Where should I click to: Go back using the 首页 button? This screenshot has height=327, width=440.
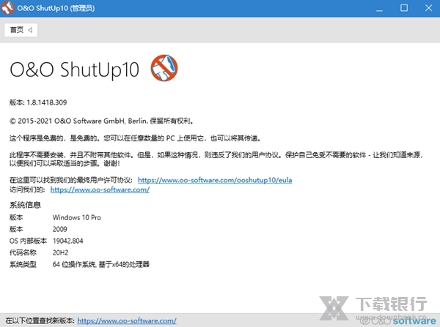21,30
